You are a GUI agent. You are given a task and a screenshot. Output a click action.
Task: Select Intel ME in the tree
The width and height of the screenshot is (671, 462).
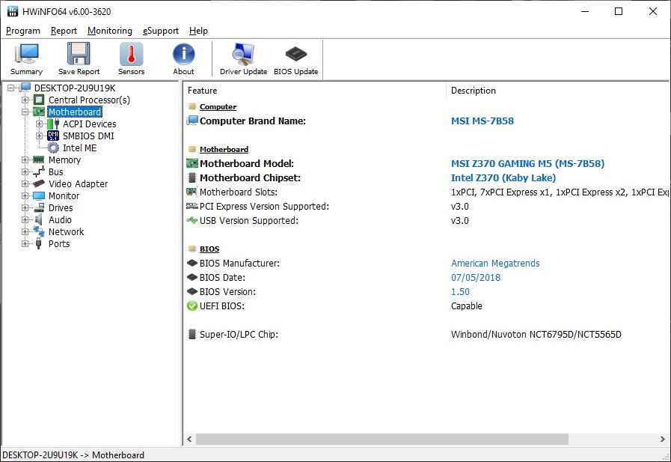(79, 148)
